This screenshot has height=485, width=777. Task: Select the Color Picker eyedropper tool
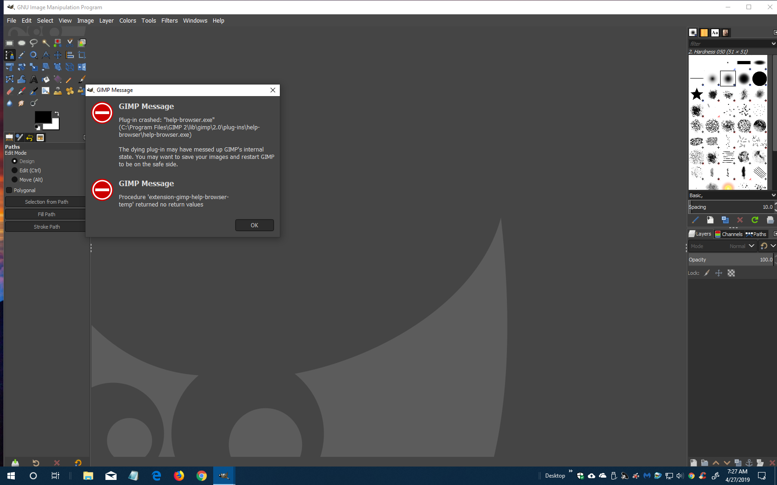(21, 55)
